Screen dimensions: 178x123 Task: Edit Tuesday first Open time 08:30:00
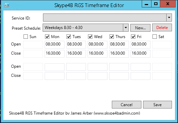coord(76,44)
